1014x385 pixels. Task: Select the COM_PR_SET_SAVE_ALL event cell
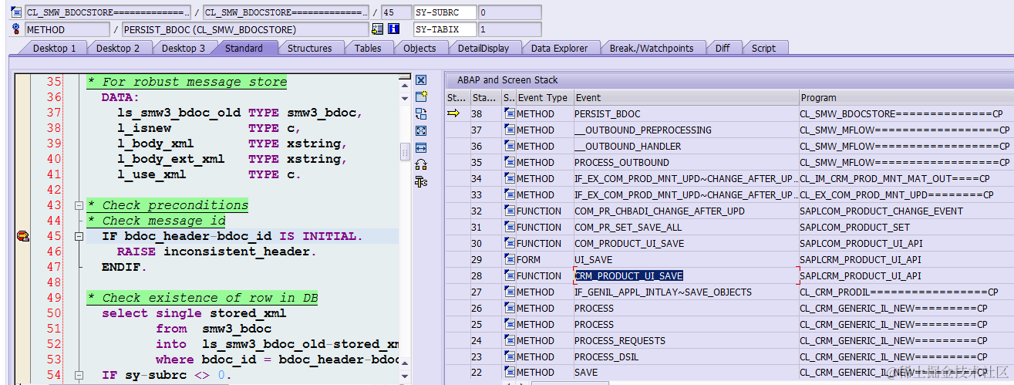(686, 227)
